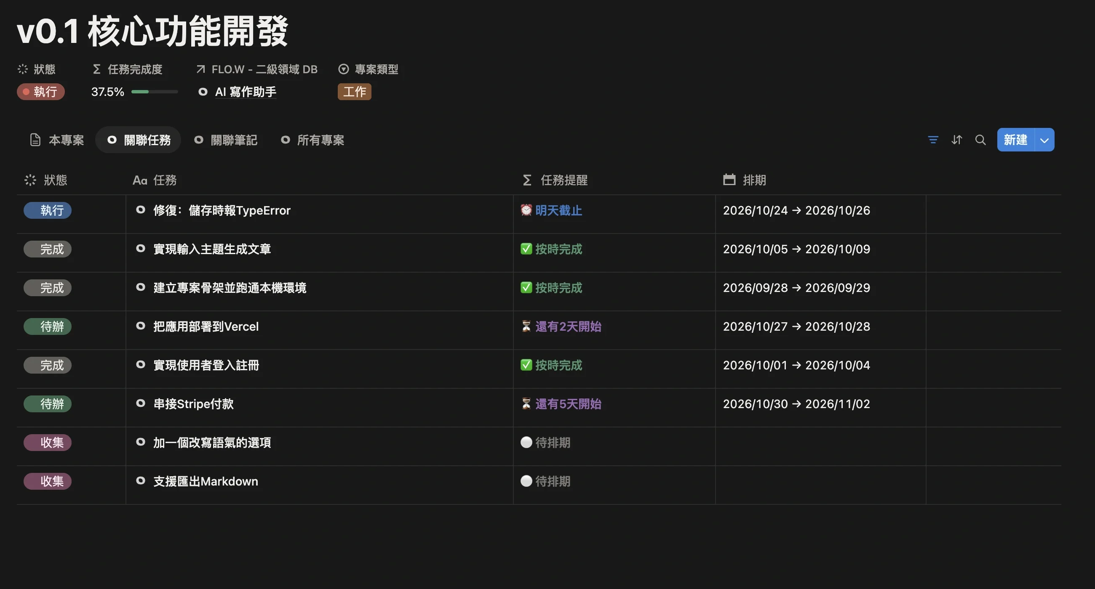Click 還有2天開始 reminder text
The height and width of the screenshot is (589, 1095).
[568, 326]
